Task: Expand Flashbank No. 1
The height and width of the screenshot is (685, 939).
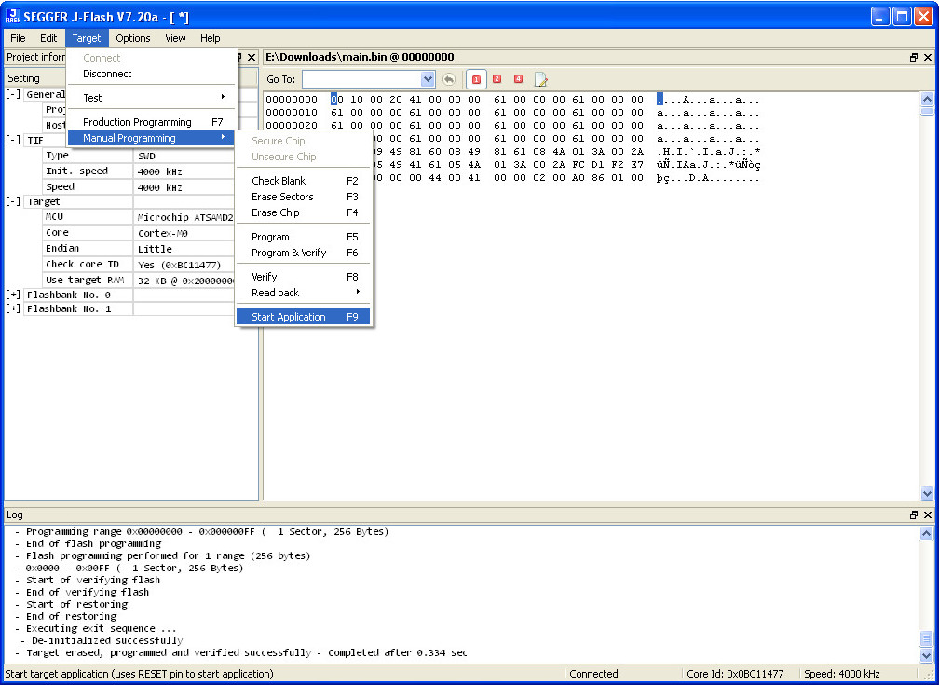Action: point(13,308)
